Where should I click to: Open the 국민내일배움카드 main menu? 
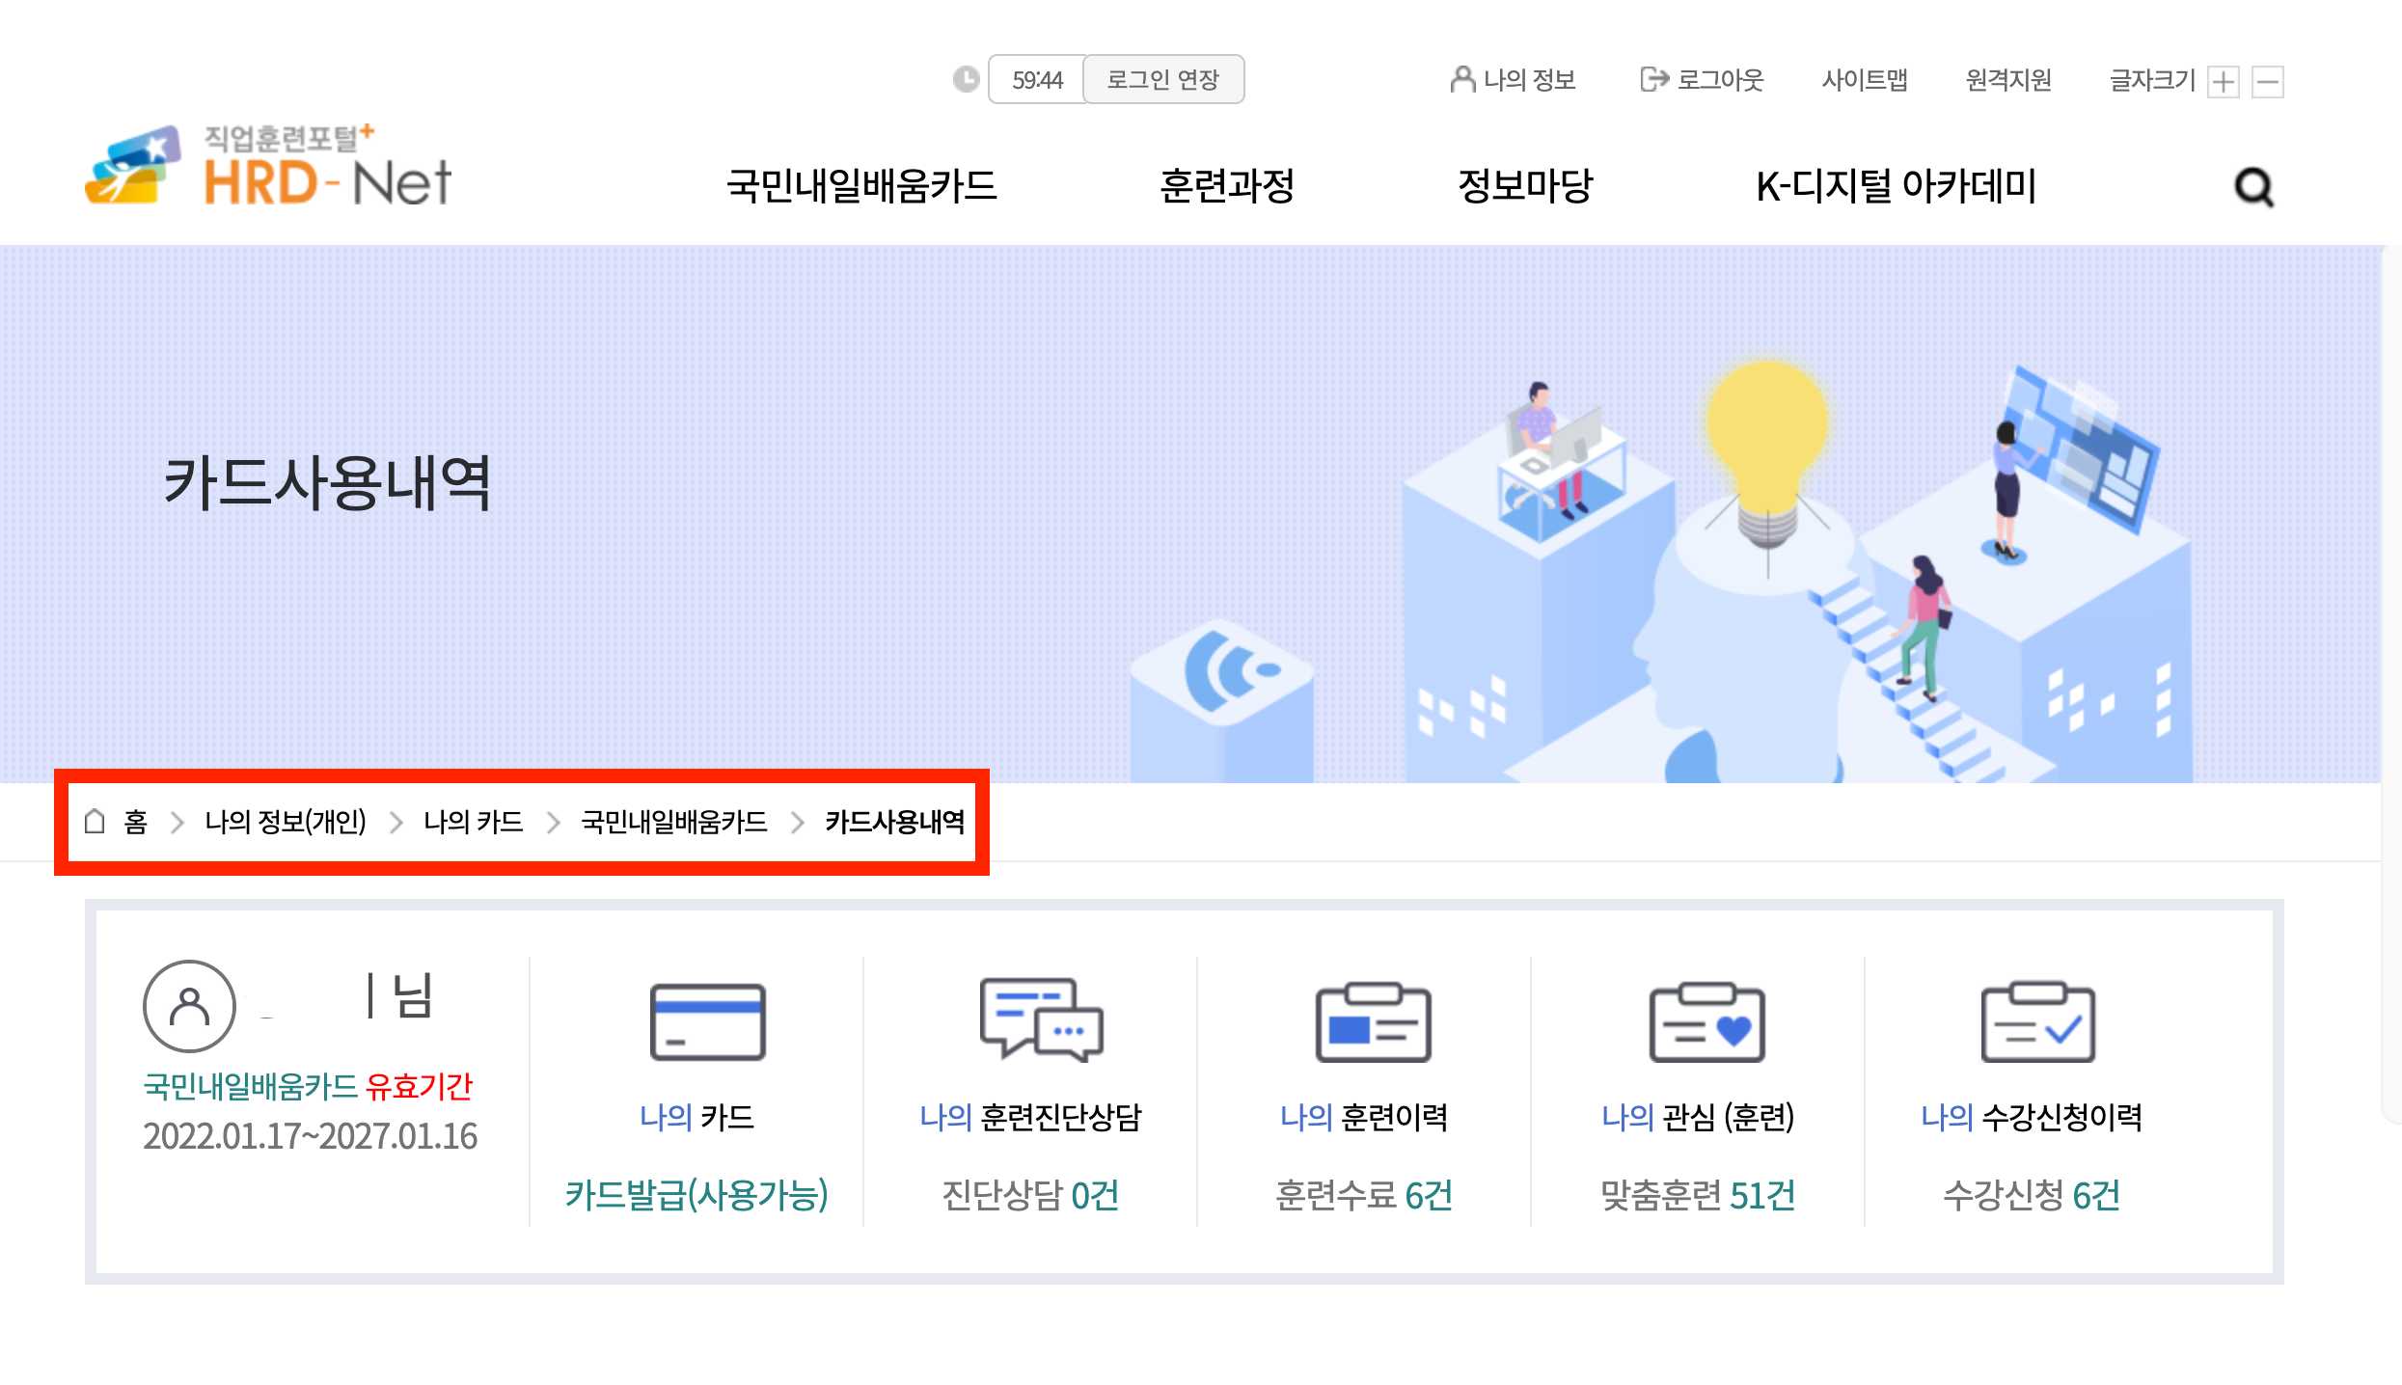coord(861,185)
